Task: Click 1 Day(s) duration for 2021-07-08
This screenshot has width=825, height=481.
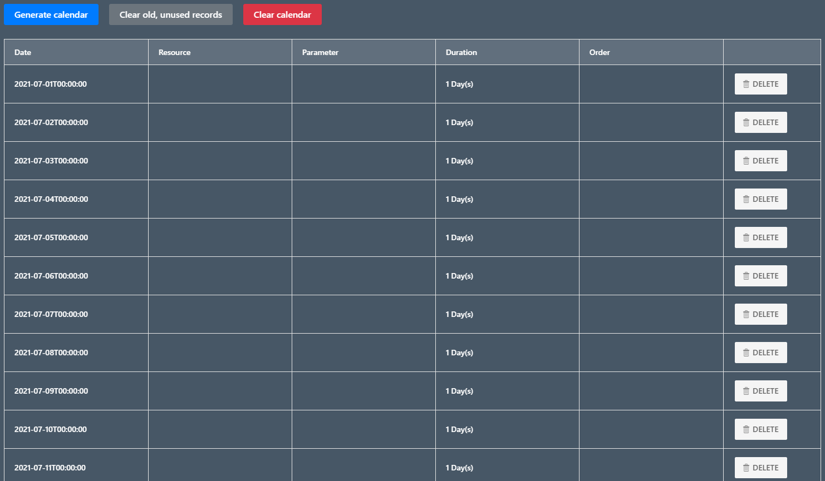Action: click(x=459, y=353)
